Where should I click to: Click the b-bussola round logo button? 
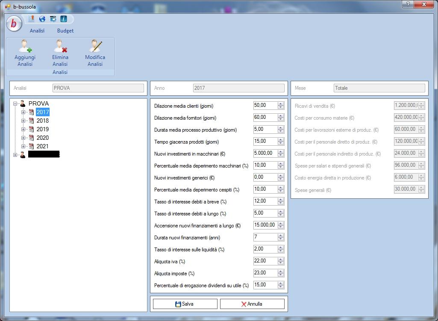tap(14, 24)
